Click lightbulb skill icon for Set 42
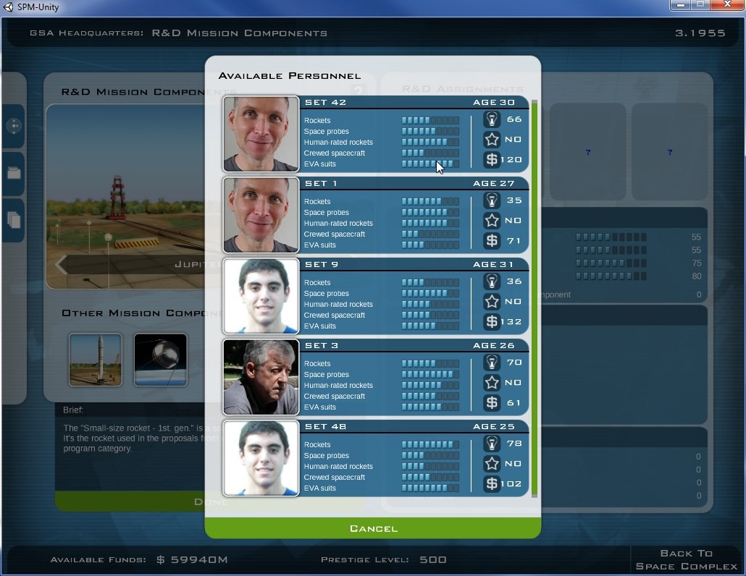 [492, 119]
